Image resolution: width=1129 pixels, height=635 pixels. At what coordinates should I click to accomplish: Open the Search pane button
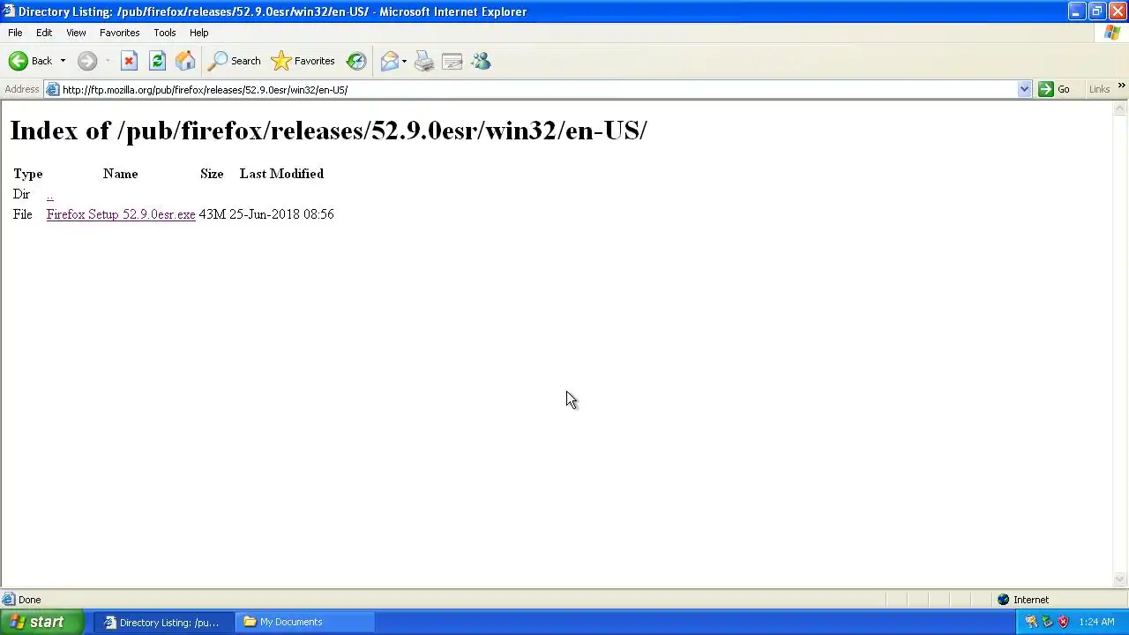pos(234,61)
